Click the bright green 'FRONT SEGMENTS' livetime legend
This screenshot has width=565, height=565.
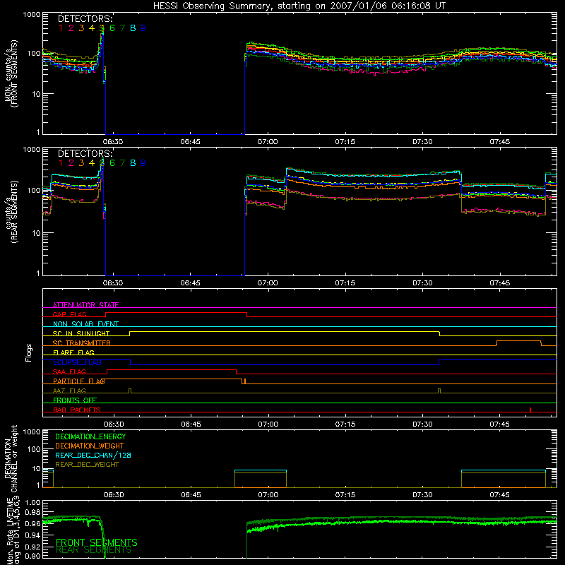pyautogui.click(x=97, y=542)
